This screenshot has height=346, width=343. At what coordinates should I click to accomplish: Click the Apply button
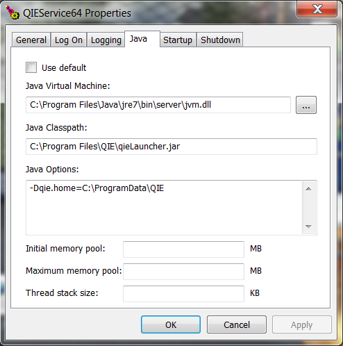[x=302, y=324]
